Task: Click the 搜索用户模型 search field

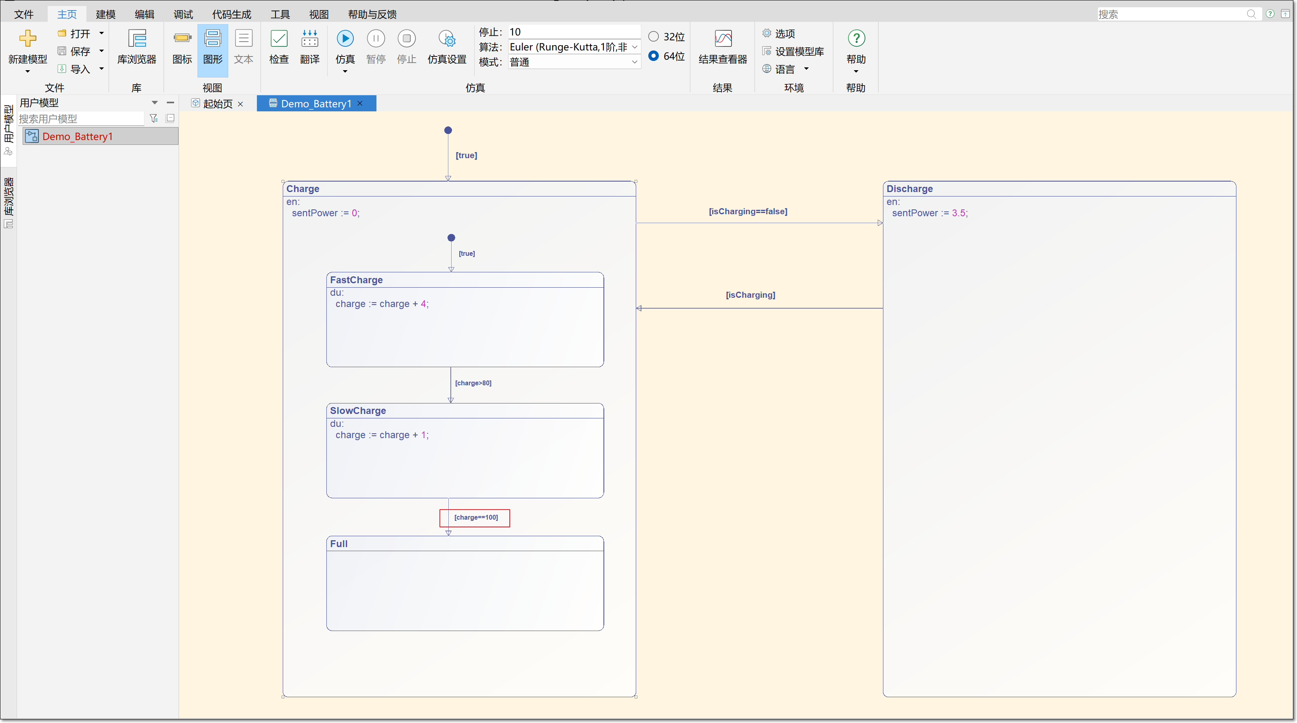Action: [80, 119]
